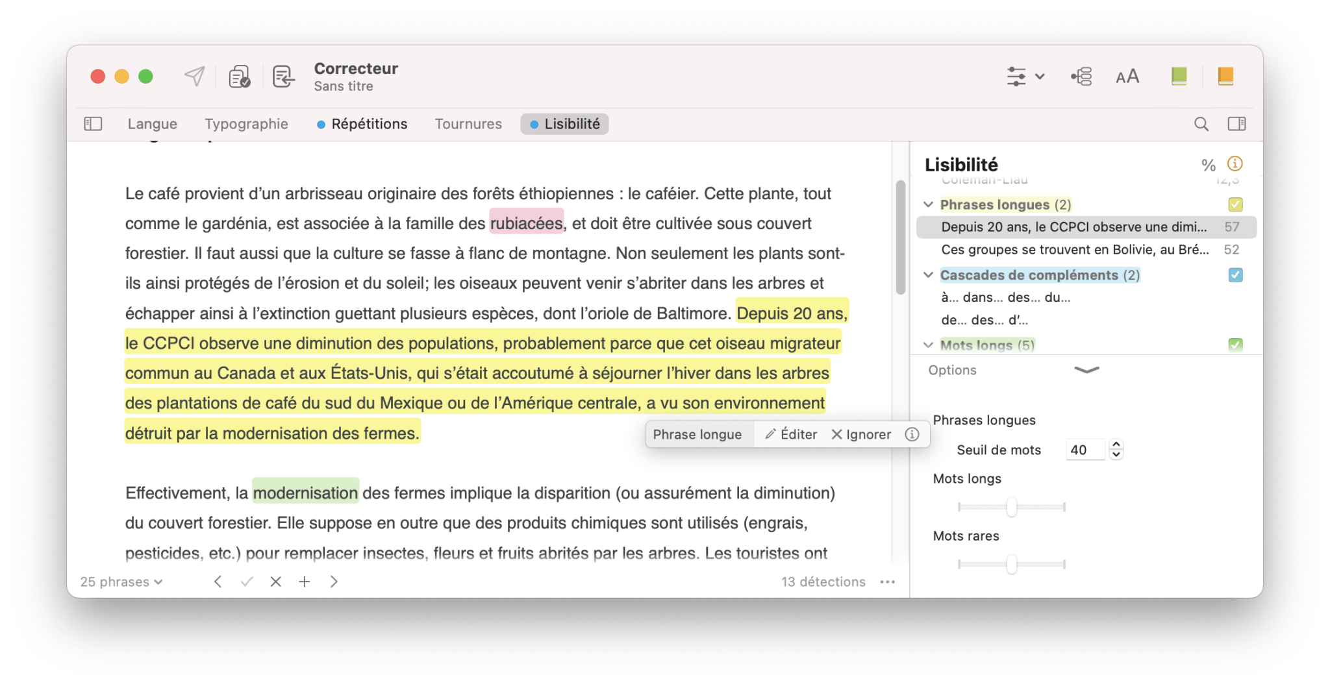Collapse the Options section chevron
The width and height of the screenshot is (1330, 686).
[x=1086, y=370]
